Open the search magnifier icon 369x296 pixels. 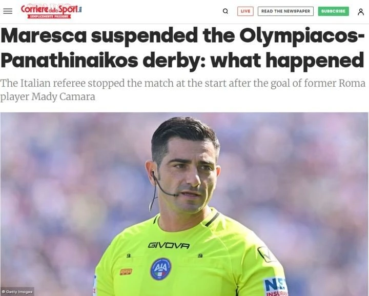click(x=225, y=11)
